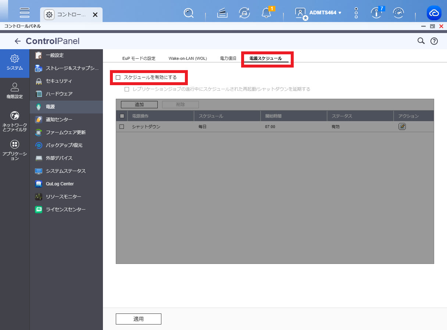Open the dashboard gauge icon
The width and height of the screenshot is (447, 330).
pos(398,13)
